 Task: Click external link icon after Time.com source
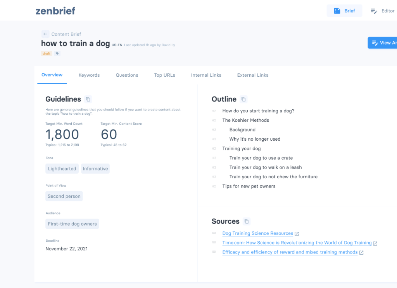coord(375,243)
